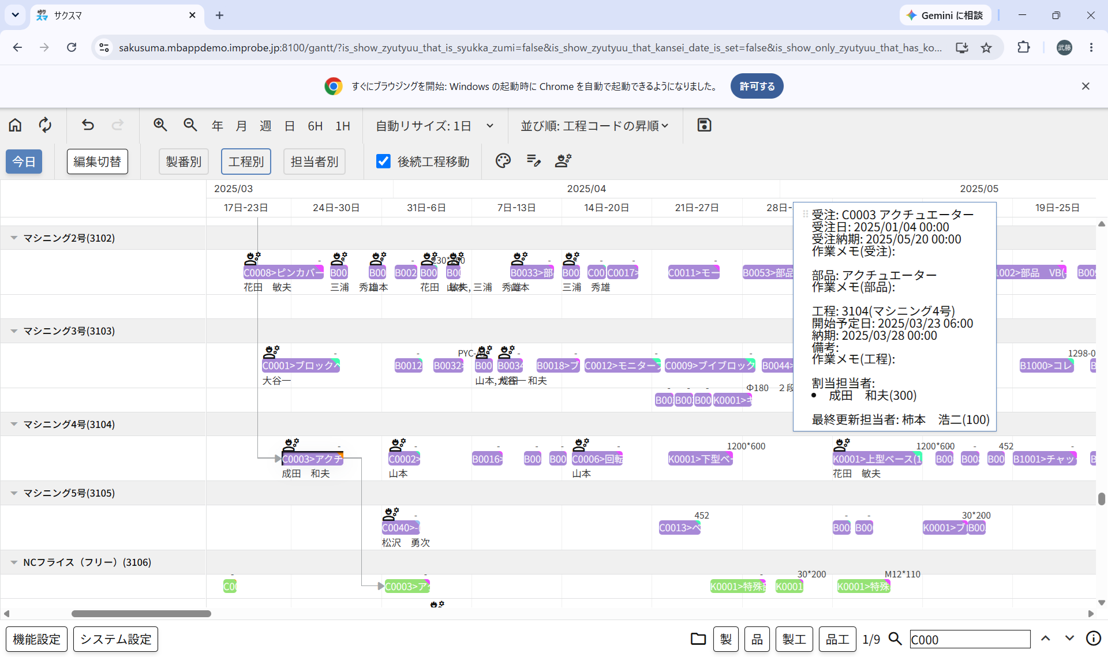Click the home icon in the toolbar
Viewport: 1108px width, 657px height.
click(16, 125)
